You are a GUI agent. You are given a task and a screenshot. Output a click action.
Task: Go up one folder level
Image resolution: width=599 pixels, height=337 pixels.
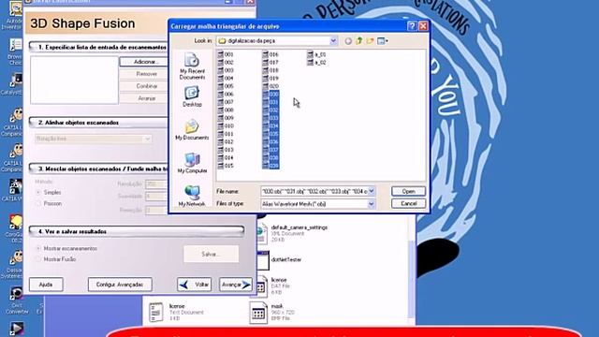tap(359, 41)
